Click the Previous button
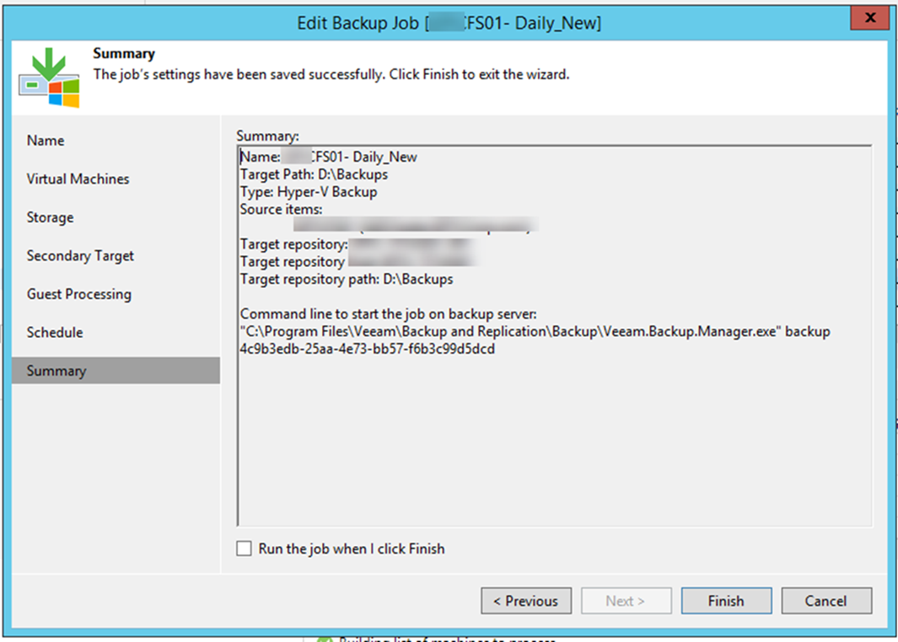Screen dimensions: 898x642 pyautogui.click(x=526, y=601)
